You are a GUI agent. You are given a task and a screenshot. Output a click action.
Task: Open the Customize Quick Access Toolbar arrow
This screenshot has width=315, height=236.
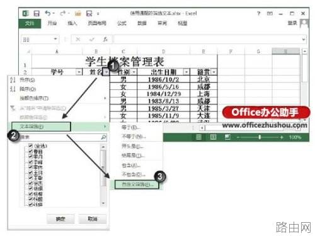[x=98, y=14]
